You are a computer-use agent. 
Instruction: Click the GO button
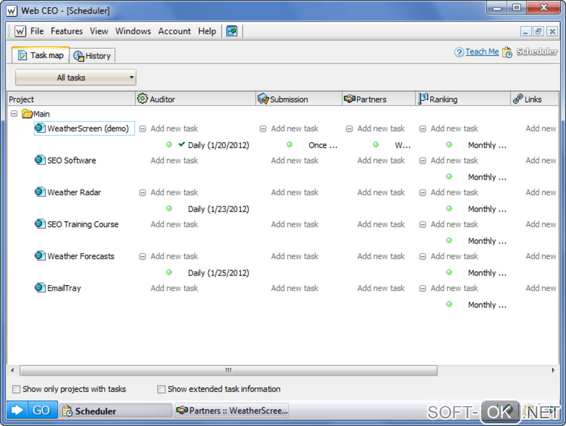pyautogui.click(x=41, y=410)
